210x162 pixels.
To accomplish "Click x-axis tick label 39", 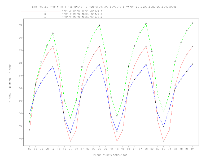I will pos(105,149).
